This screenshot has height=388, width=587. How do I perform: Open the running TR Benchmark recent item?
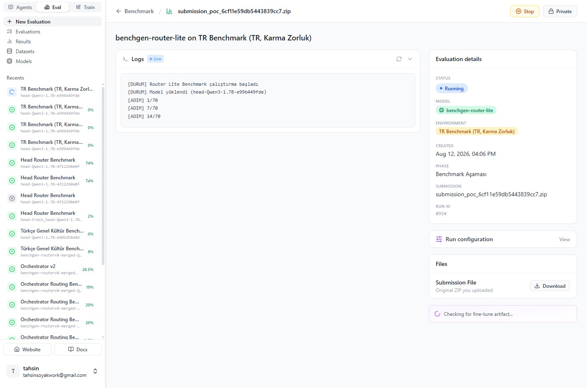(52, 92)
